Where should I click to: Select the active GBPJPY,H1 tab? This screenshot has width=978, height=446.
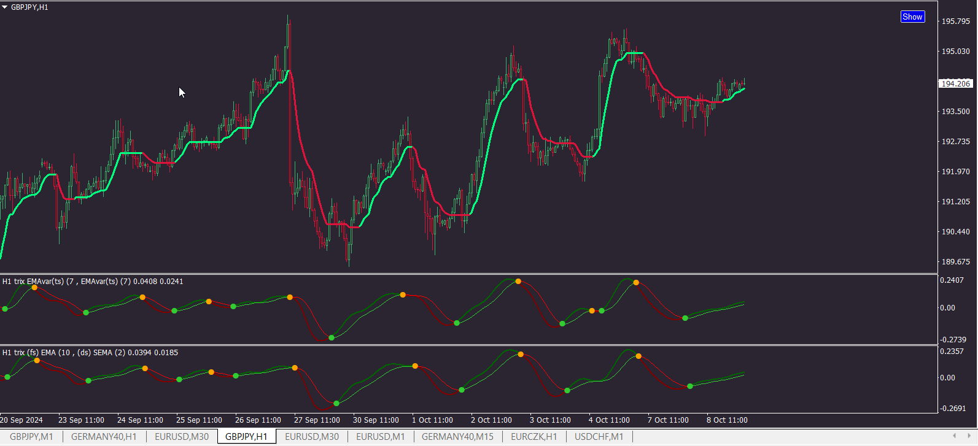coord(246,437)
